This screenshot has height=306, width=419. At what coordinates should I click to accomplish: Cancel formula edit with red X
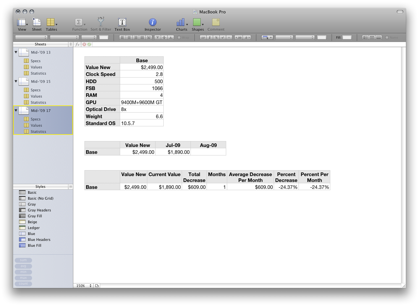point(84,44)
